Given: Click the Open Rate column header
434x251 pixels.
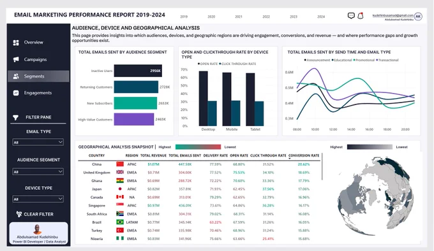Looking at the screenshot, I should pyautogui.click(x=239, y=155).
